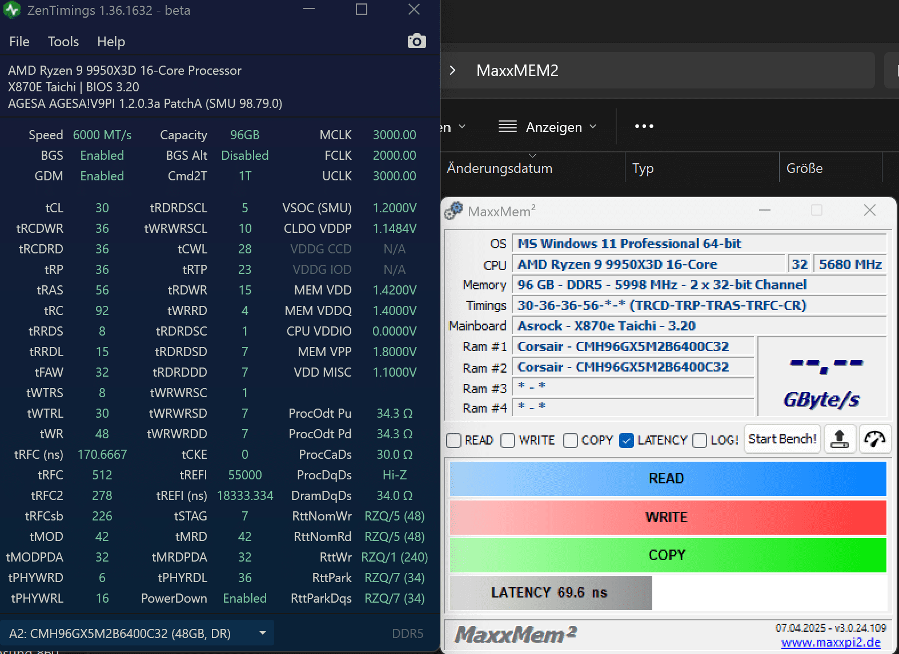Click the sort chevron above Änderungsdatum
The width and height of the screenshot is (899, 654).
point(532,156)
